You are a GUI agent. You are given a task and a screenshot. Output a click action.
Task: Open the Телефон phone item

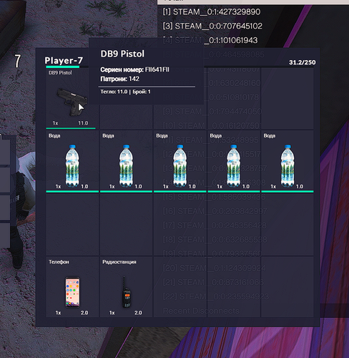click(x=72, y=292)
